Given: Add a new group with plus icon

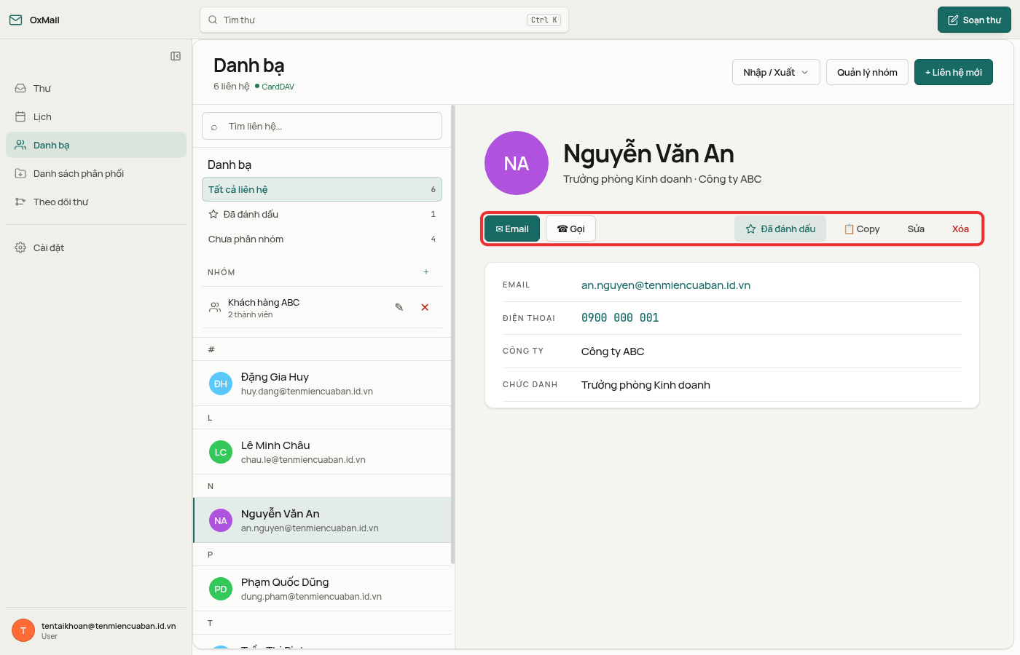Looking at the screenshot, I should tap(426, 272).
